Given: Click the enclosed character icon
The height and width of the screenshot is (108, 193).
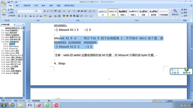Looking at the screenshot, I should (x=59, y=16).
